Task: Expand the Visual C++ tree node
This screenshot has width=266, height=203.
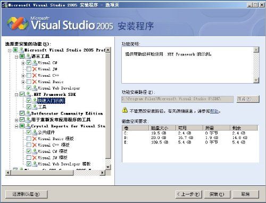Action: click(23, 76)
